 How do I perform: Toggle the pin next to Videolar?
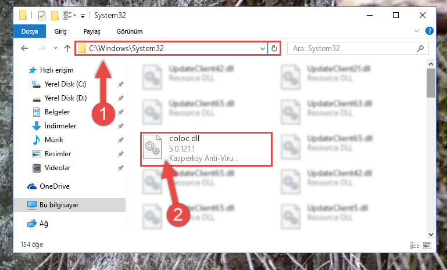pyautogui.click(x=121, y=168)
